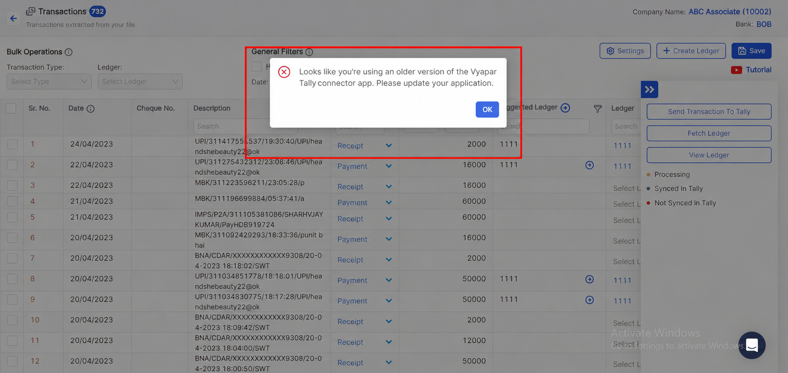The height and width of the screenshot is (373, 788).
Task: Click the arrow icon beside Suggested Ledger header
Action: [565, 108]
